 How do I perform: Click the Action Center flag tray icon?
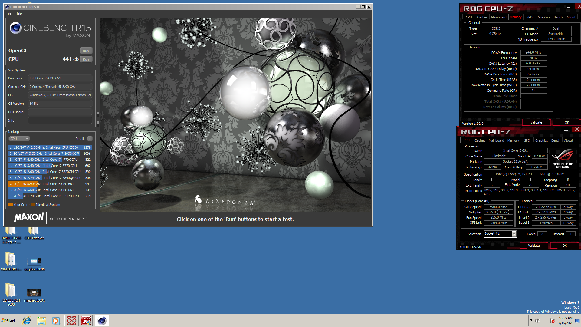552,321
